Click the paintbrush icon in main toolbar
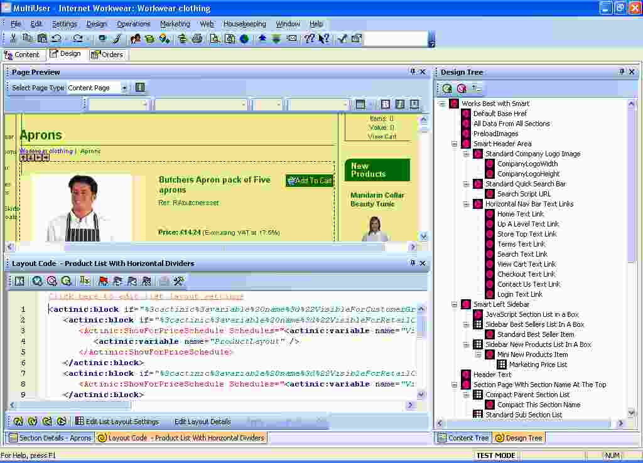The image size is (643, 463). tap(117, 38)
